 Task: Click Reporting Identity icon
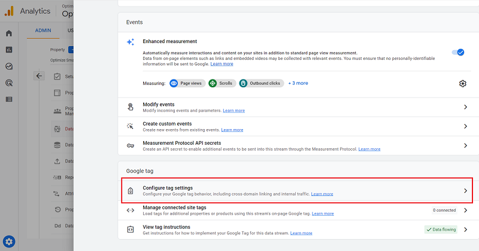(x=57, y=177)
